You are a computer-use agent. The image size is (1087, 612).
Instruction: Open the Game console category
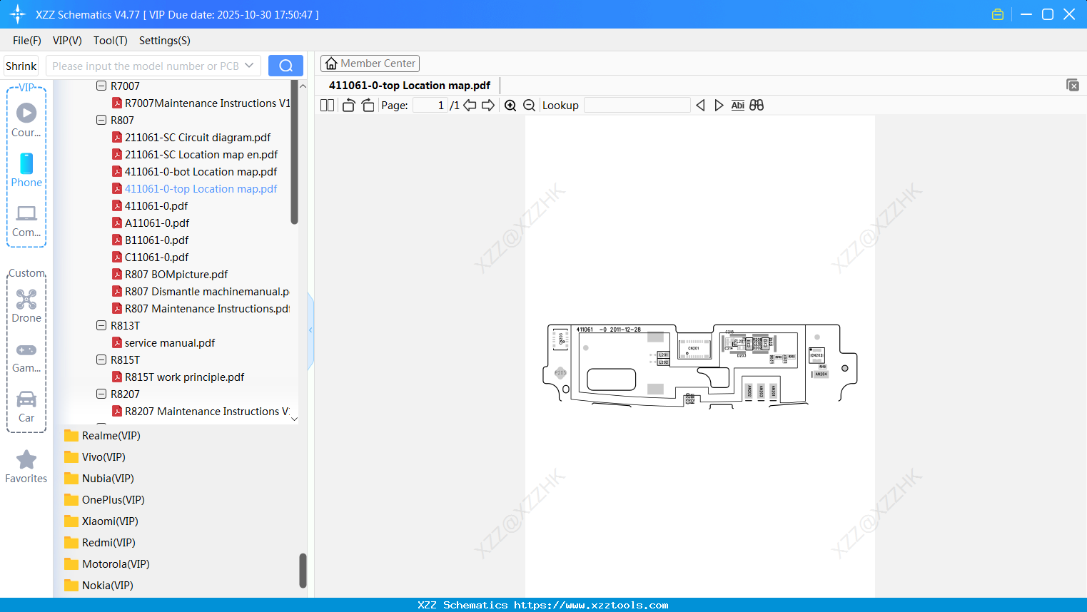pos(26,357)
